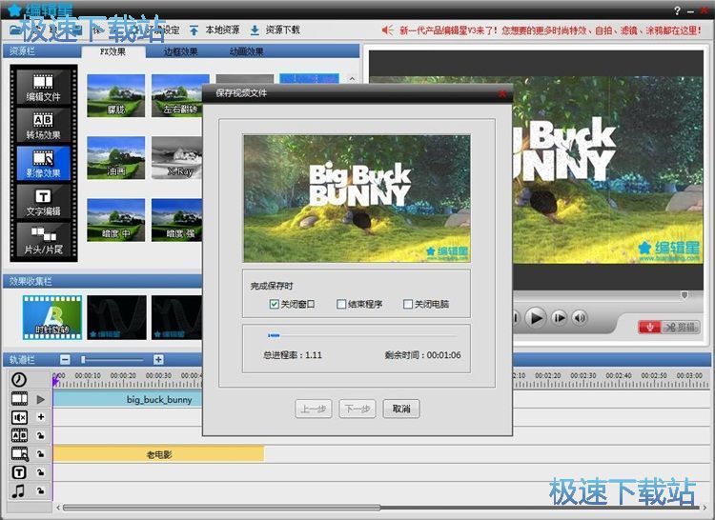Image resolution: width=715 pixels, height=520 pixels.
Task: Select the 暗度 强 effect thumbnail
Action: point(177,220)
